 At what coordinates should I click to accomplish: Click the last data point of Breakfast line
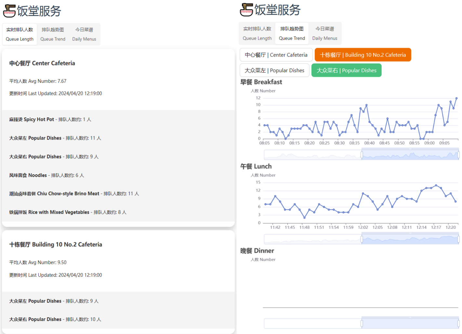tap(456, 98)
